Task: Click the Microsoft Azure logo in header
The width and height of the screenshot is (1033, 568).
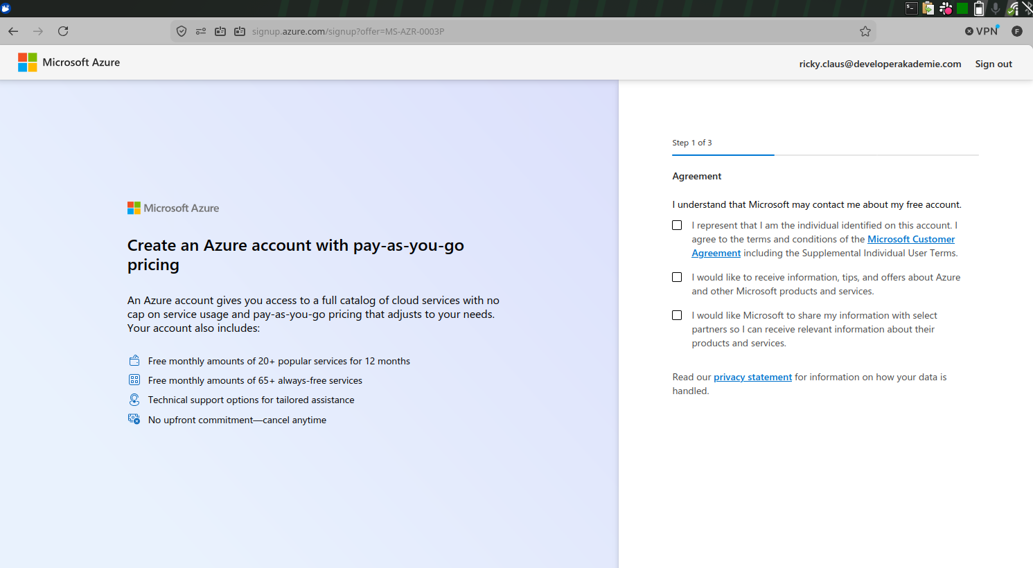Action: point(69,62)
